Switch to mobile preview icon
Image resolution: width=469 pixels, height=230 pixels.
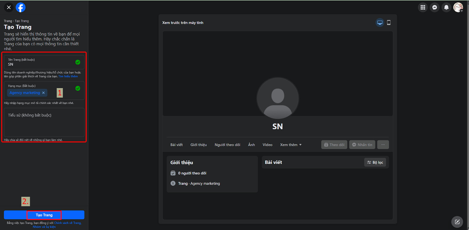[389, 23]
